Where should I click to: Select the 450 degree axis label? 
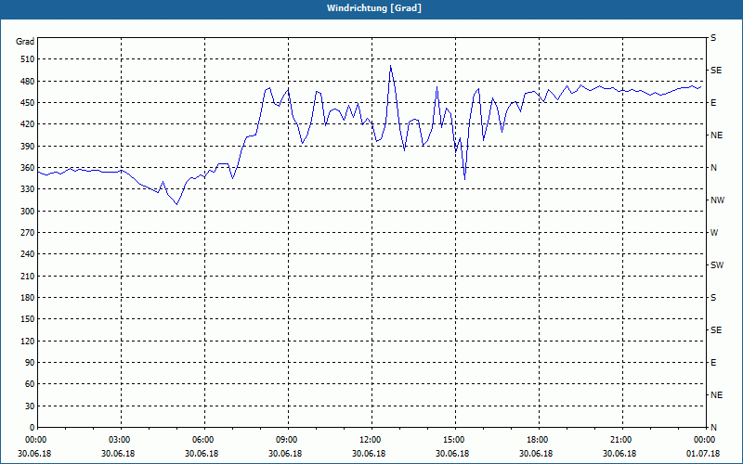28,103
